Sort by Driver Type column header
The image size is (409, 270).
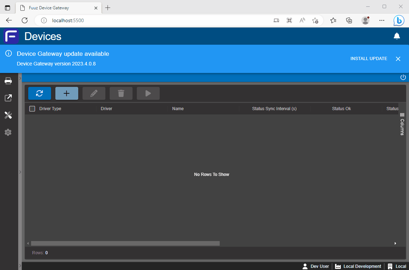50,109
